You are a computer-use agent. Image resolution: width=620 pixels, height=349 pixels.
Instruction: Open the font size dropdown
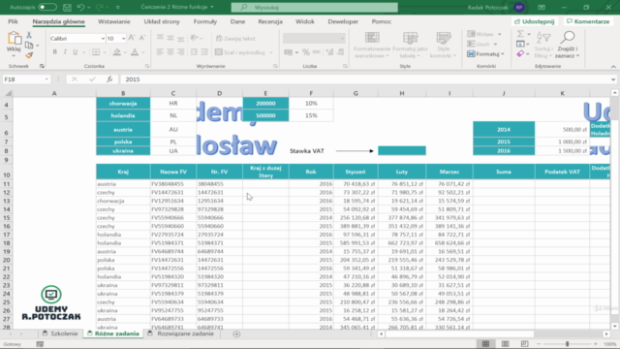coord(123,39)
